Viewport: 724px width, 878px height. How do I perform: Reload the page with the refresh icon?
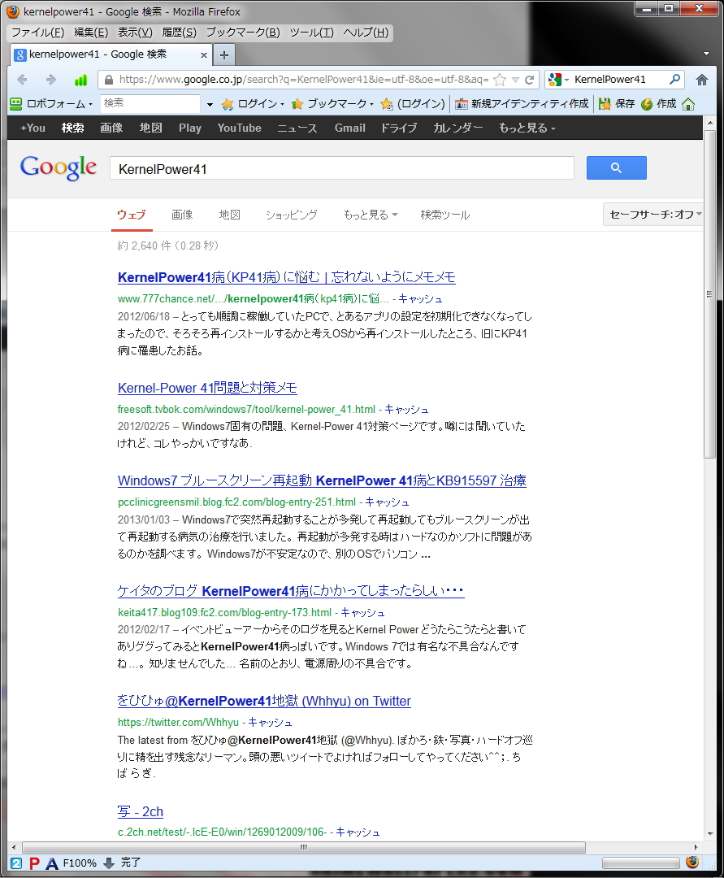click(x=529, y=80)
